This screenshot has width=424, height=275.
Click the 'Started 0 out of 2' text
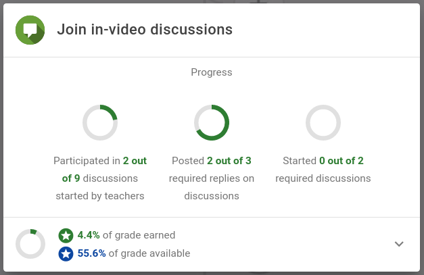tap(323, 161)
